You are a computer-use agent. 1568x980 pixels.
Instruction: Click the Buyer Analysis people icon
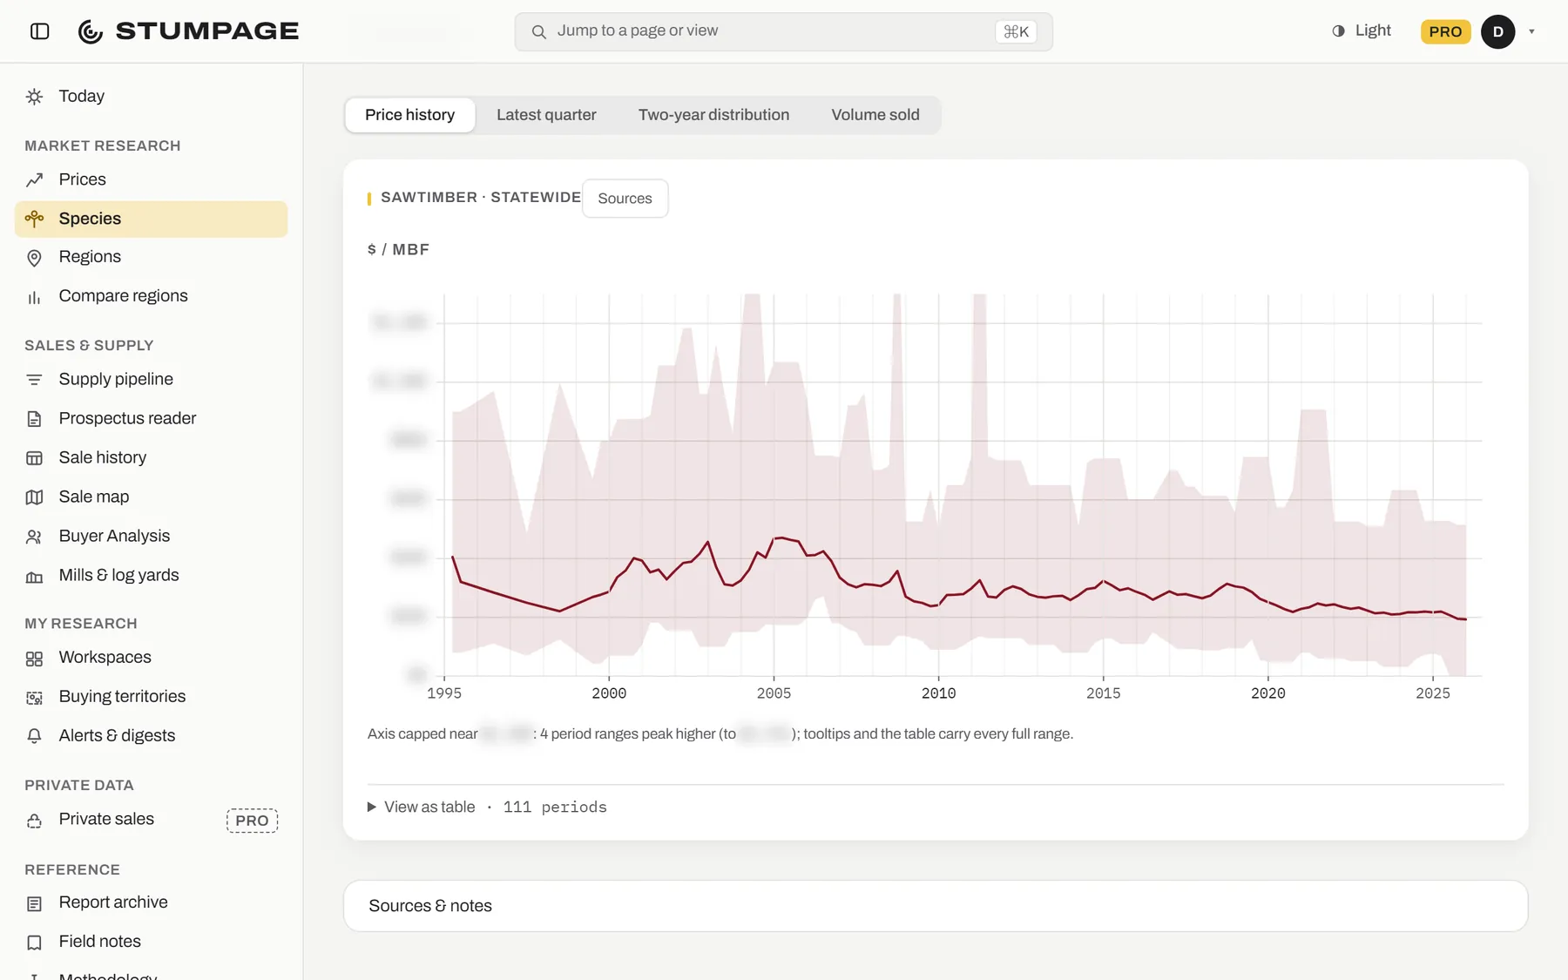click(34, 537)
